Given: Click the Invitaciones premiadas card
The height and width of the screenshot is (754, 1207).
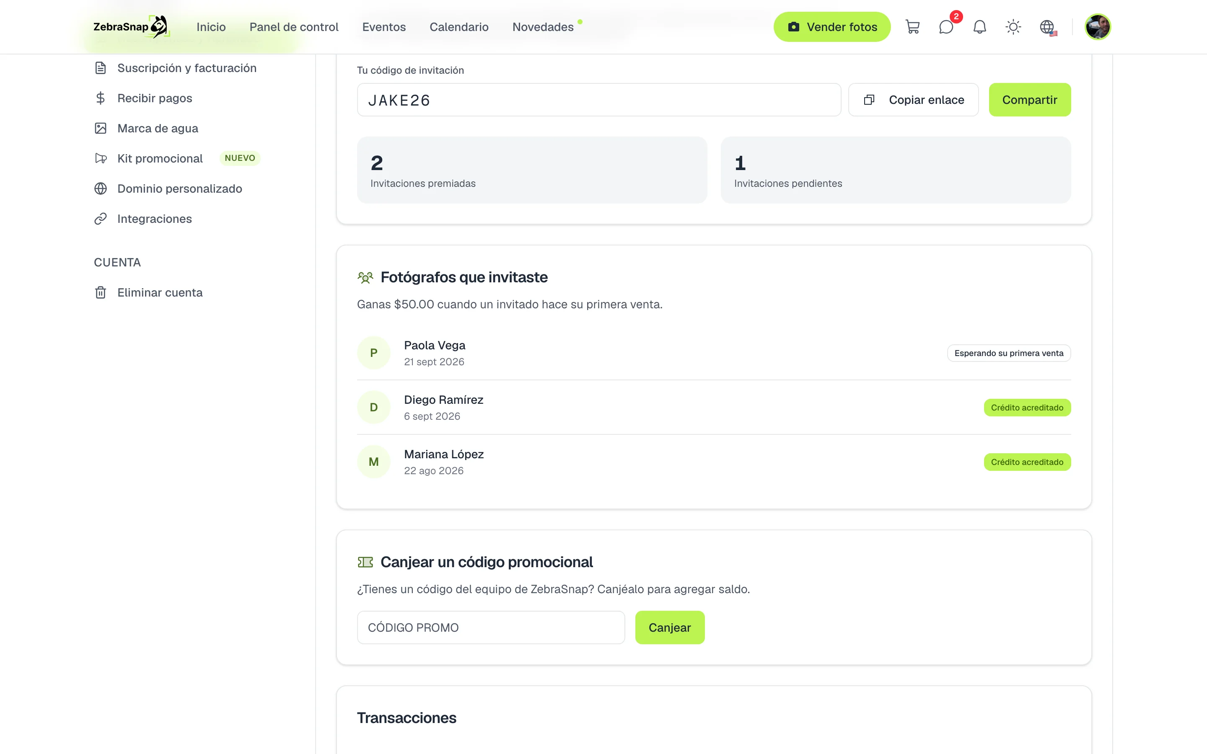Looking at the screenshot, I should 532,170.
